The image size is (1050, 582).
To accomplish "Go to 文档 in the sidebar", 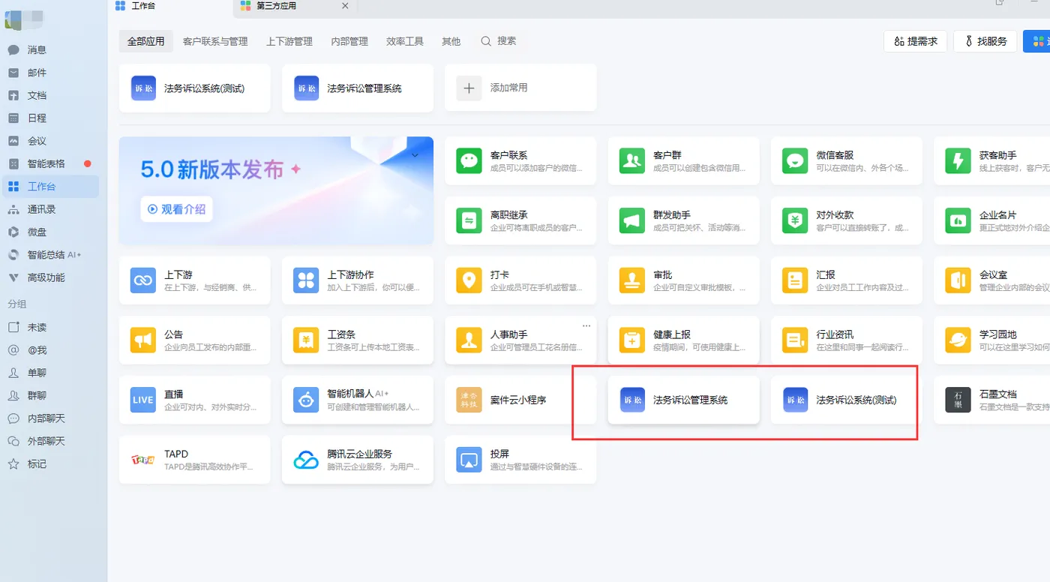I will [x=49, y=95].
